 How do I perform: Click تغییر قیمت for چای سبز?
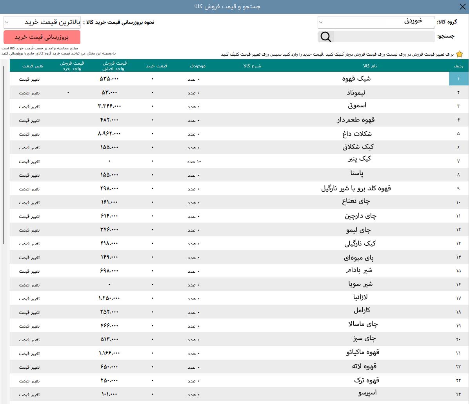tap(29, 340)
